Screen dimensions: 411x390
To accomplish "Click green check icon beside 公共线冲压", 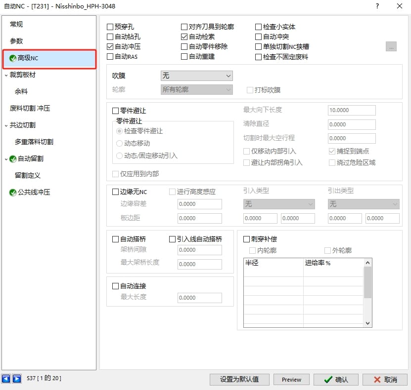I will coord(13,192).
